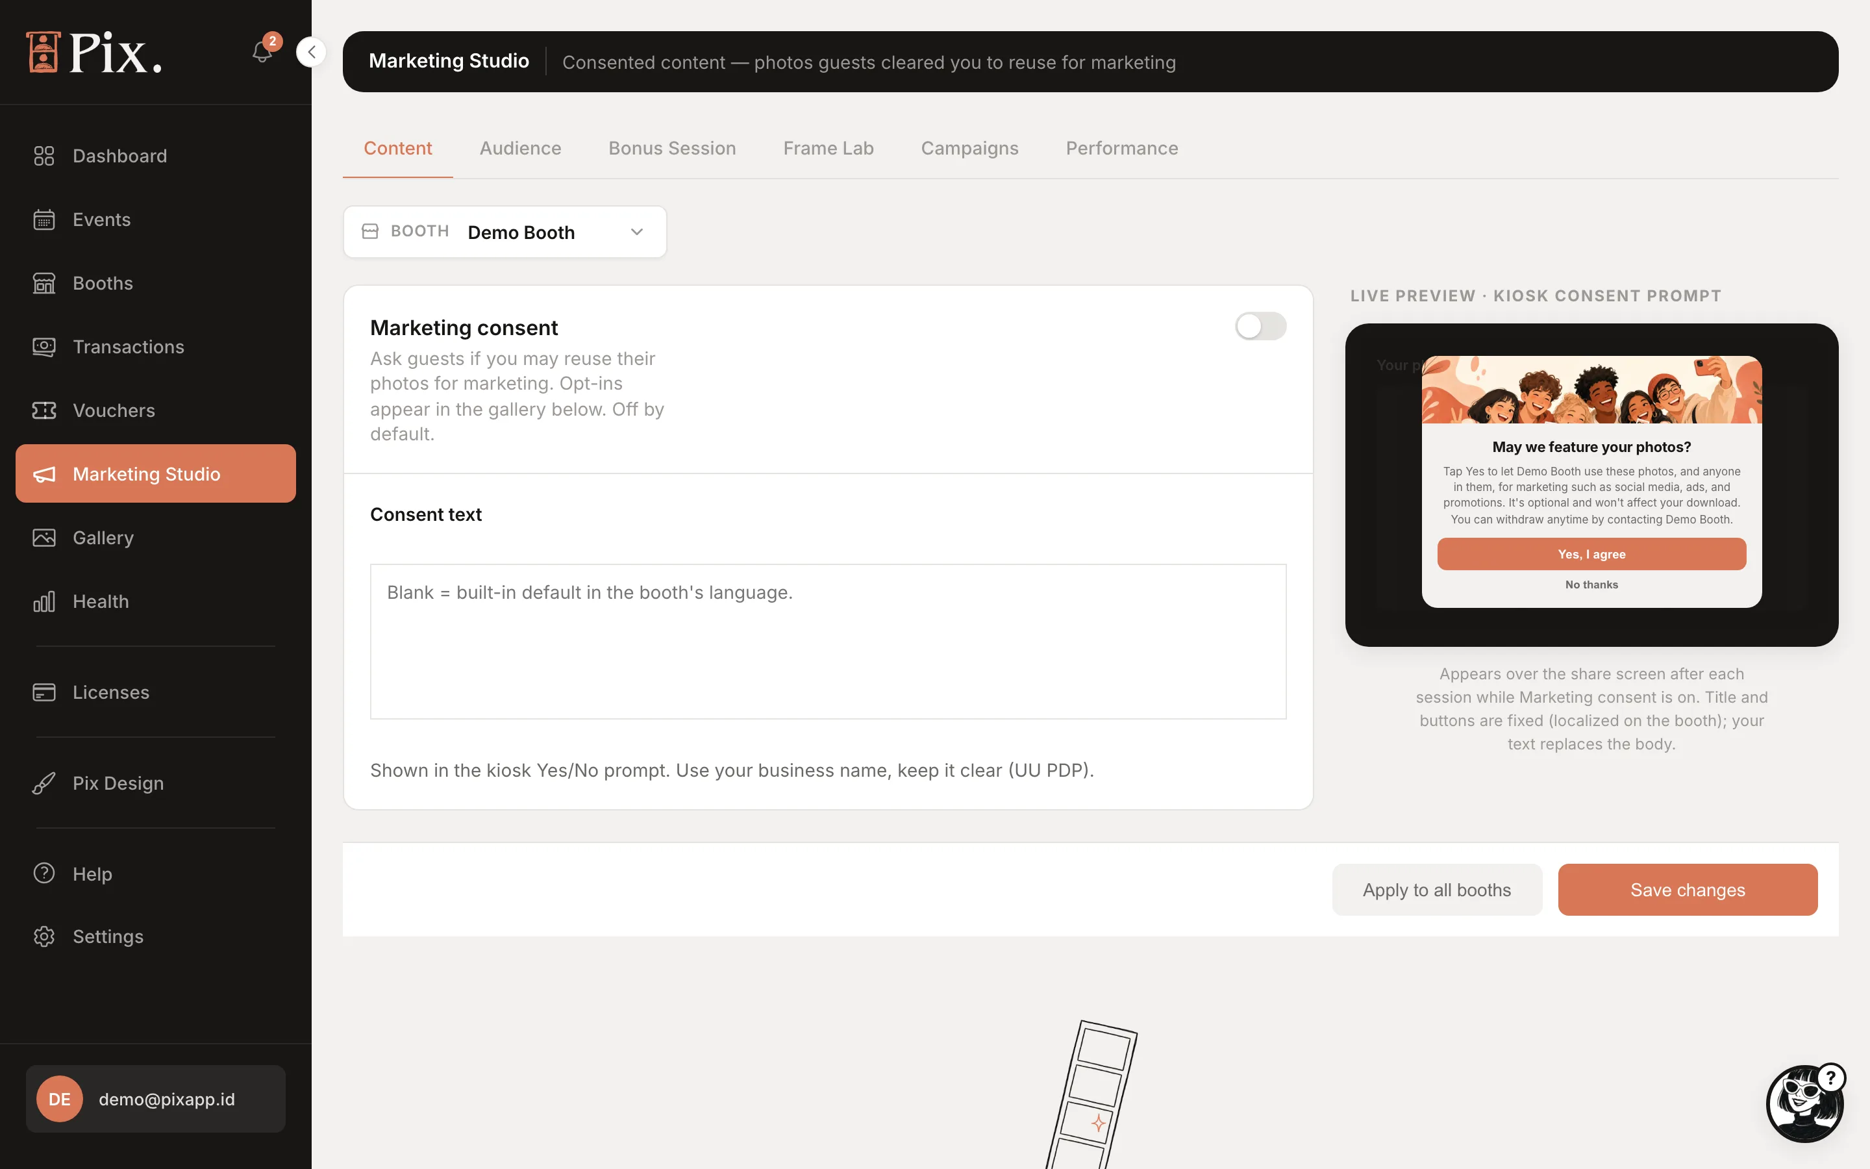Switch to the Audience tab
Viewport: 1870px width, 1169px height.
coord(520,149)
